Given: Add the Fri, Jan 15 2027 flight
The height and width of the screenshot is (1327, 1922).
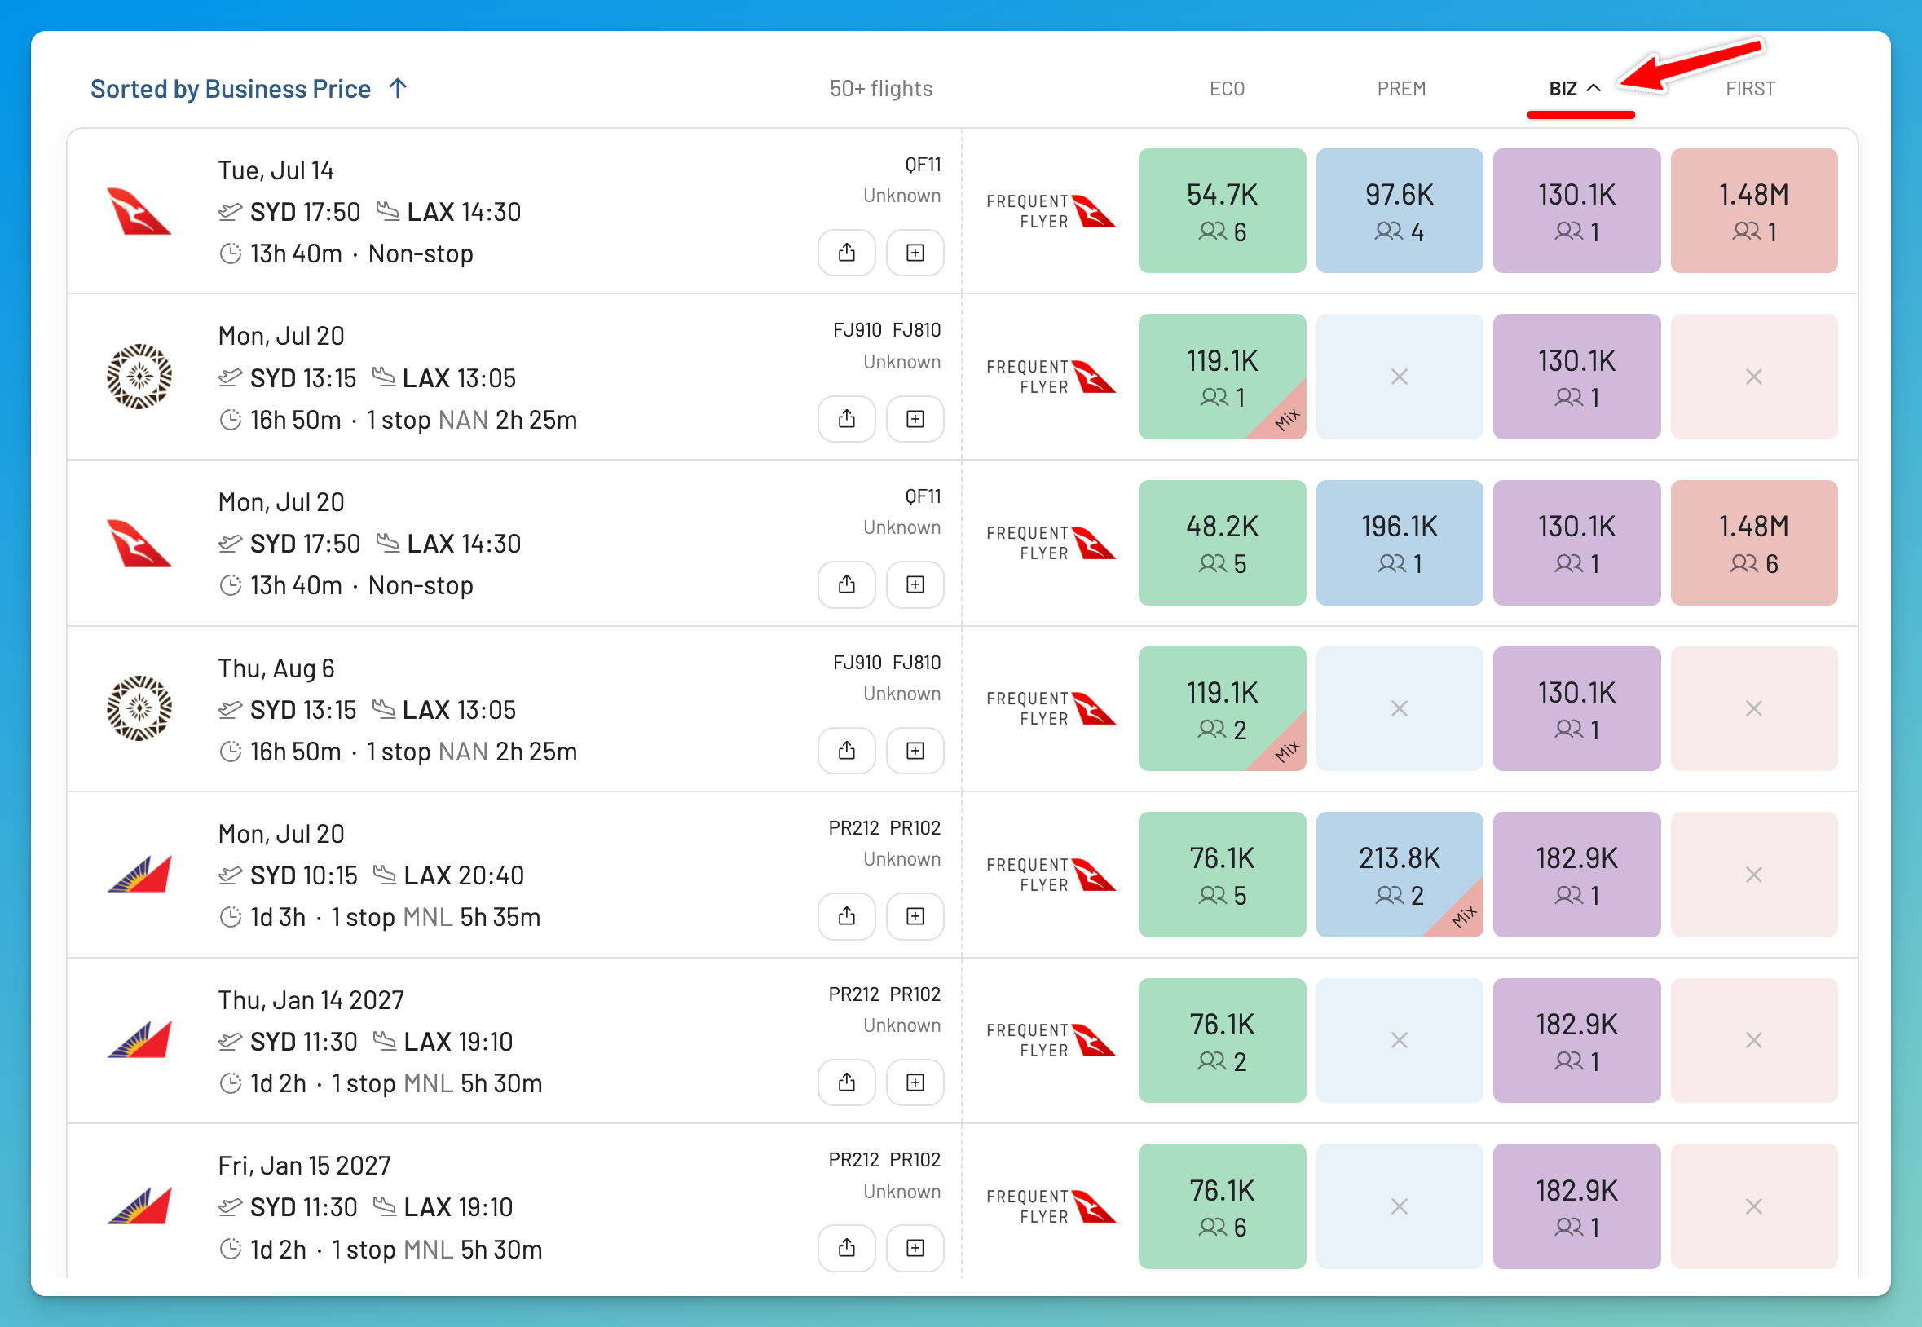Looking at the screenshot, I should [x=915, y=1248].
